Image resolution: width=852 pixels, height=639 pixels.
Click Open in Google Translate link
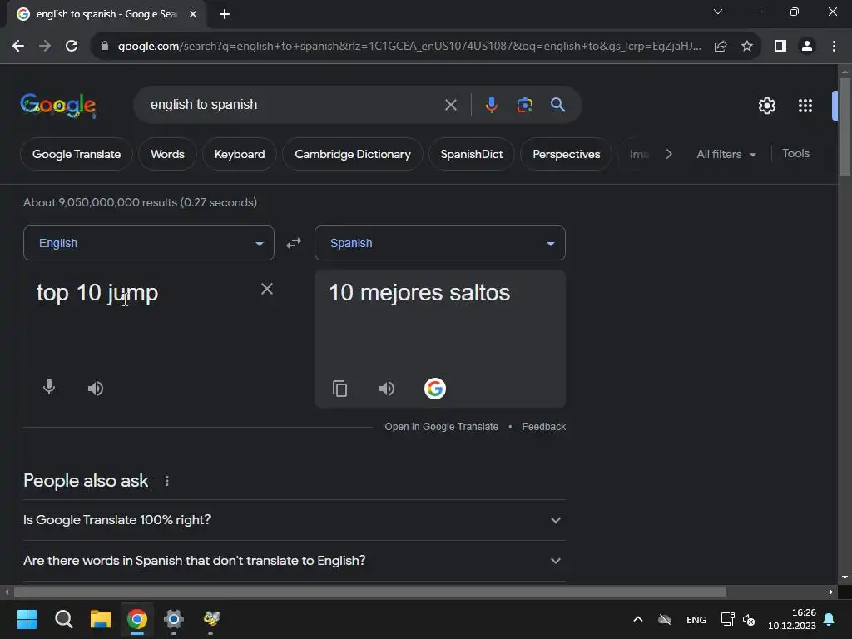tap(441, 427)
